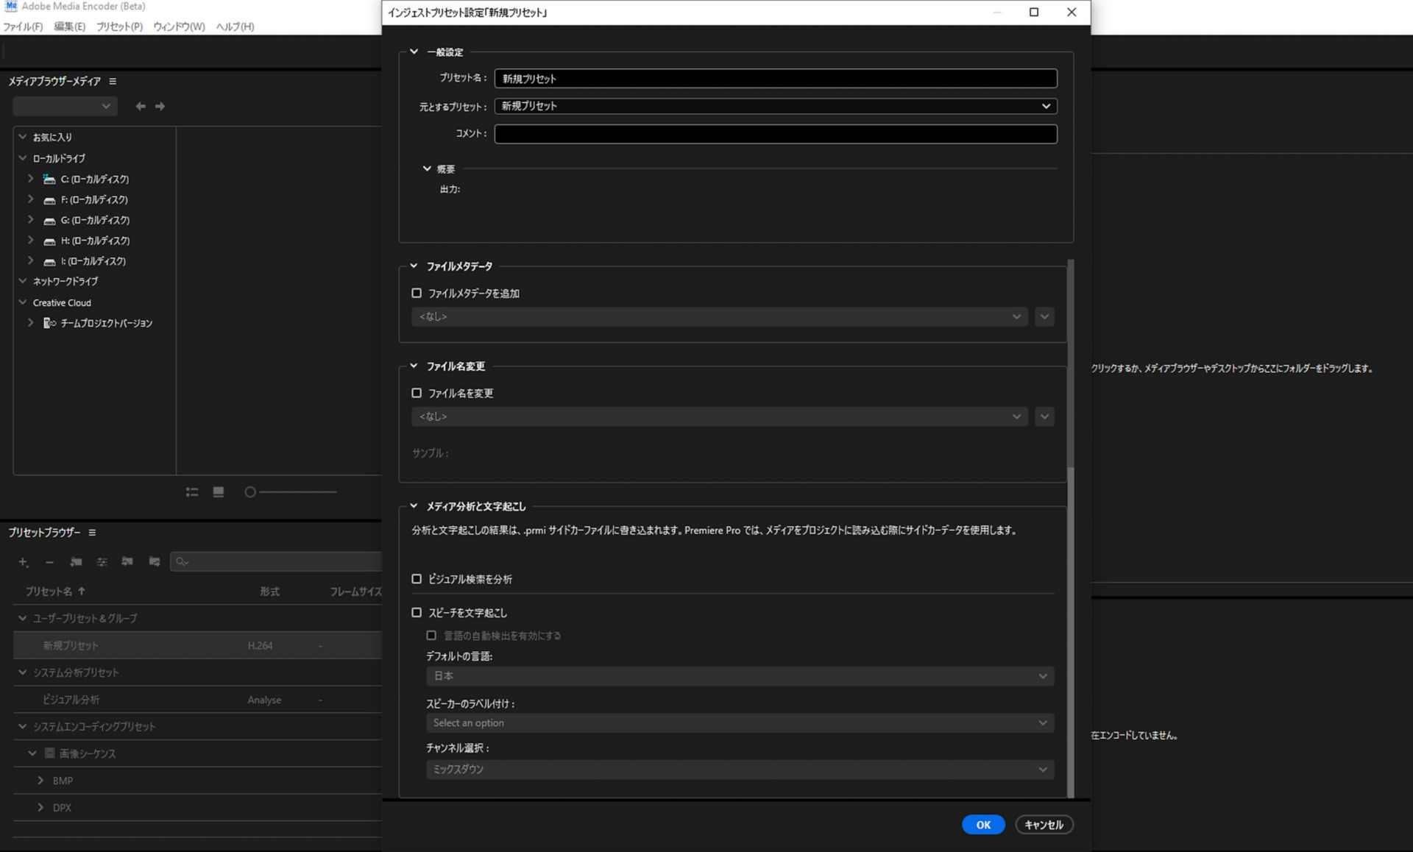Collapse the ローカルドライブ section
This screenshot has height=852, width=1413.
point(22,157)
